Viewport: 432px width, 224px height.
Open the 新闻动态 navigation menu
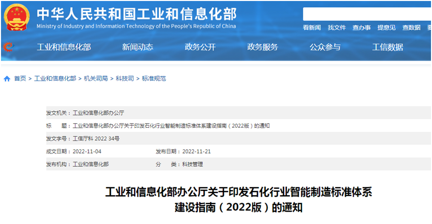[138, 47]
